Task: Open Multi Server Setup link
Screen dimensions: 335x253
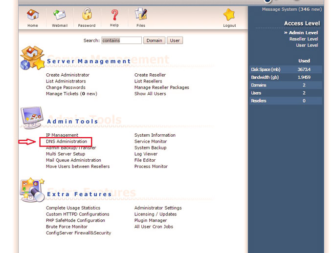Action: coord(66,154)
